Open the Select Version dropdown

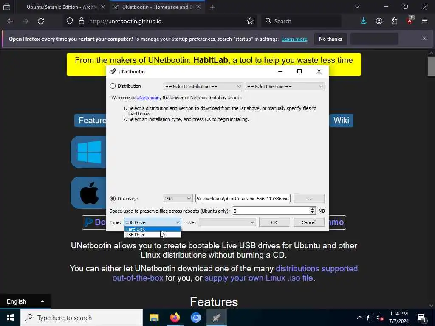[x=285, y=87]
